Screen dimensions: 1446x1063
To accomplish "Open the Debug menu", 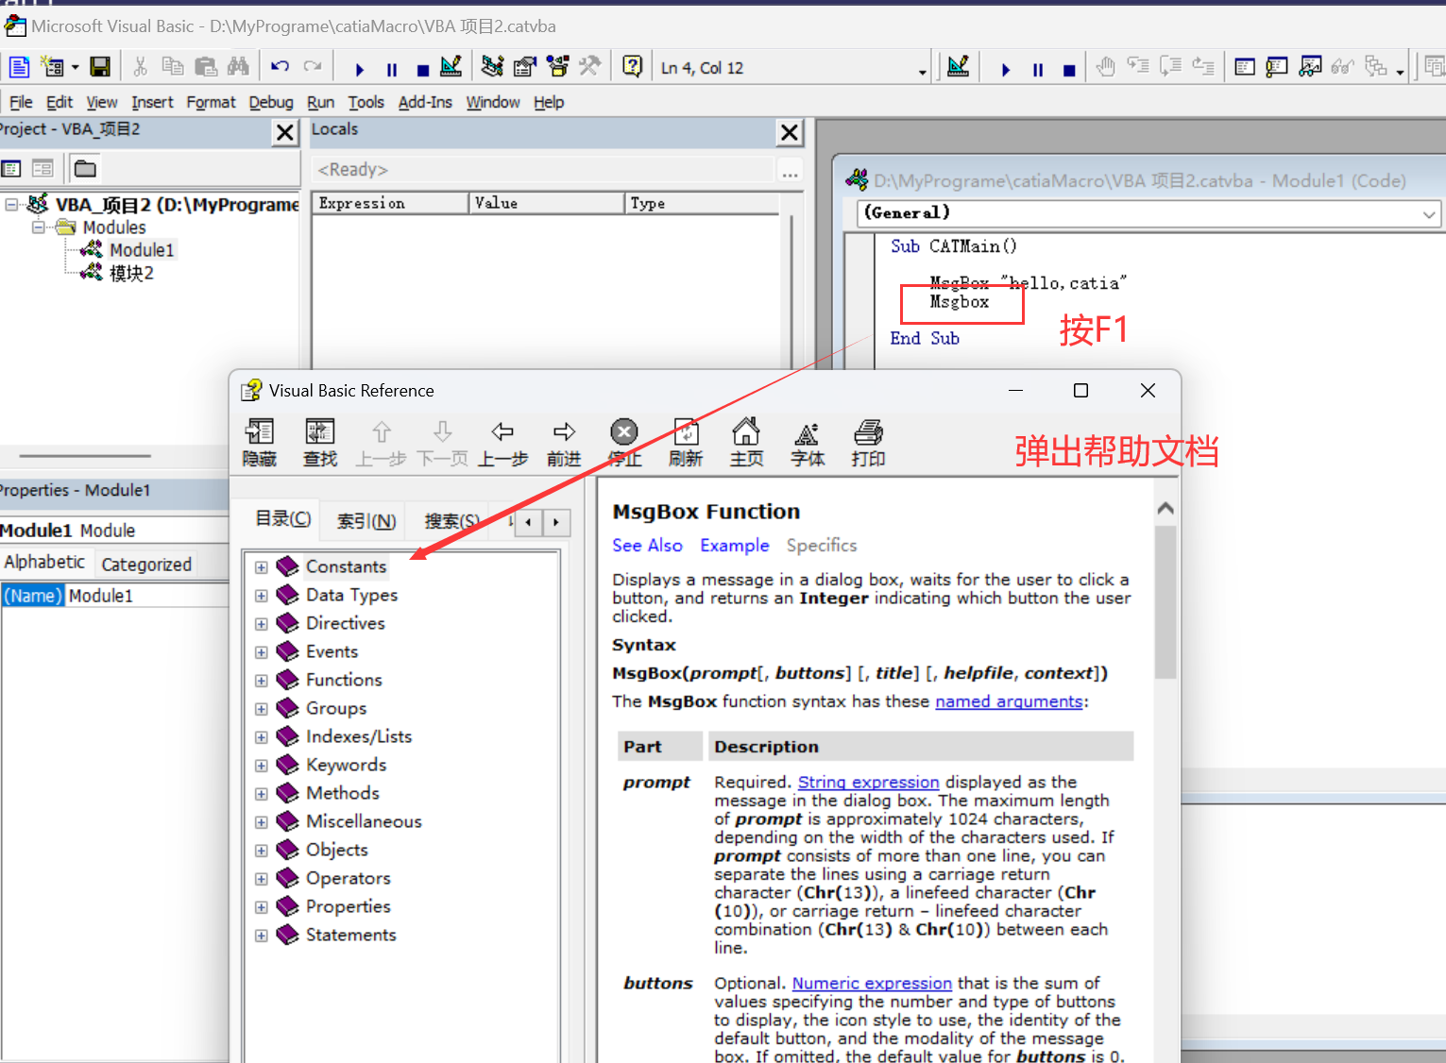I will click(271, 102).
